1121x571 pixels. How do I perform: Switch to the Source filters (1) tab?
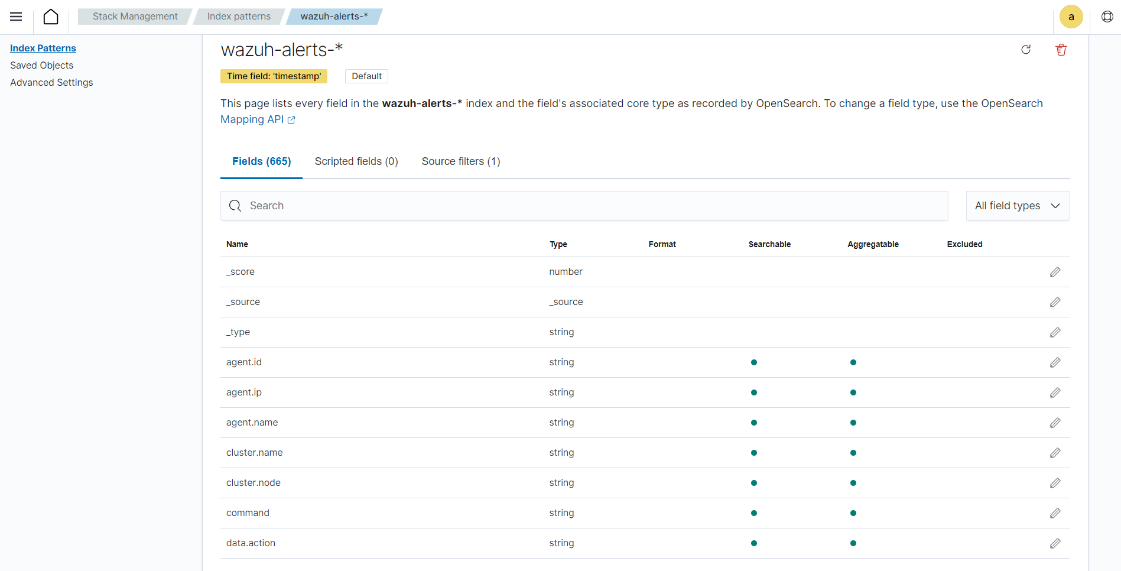coord(461,161)
